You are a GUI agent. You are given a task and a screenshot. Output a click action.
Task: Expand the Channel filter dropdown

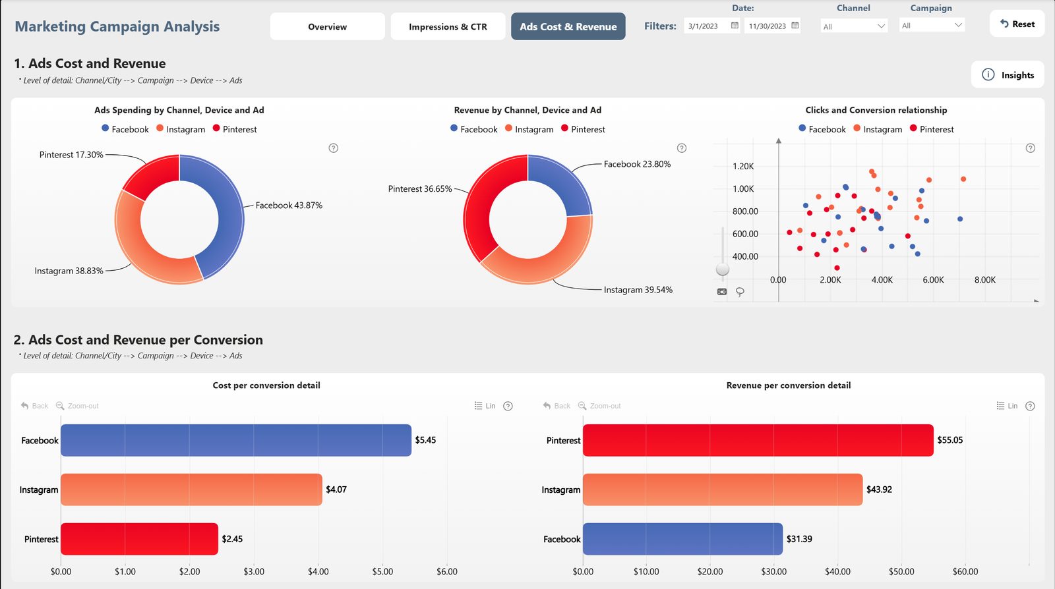pos(854,26)
